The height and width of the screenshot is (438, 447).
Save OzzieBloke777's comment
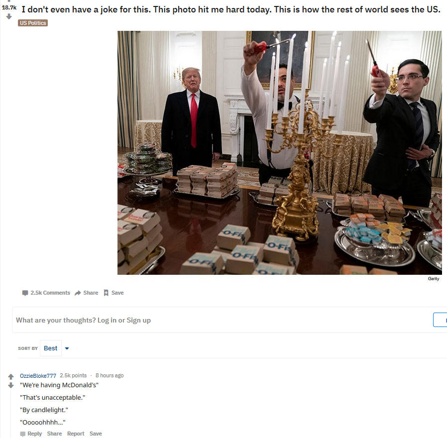(96, 434)
